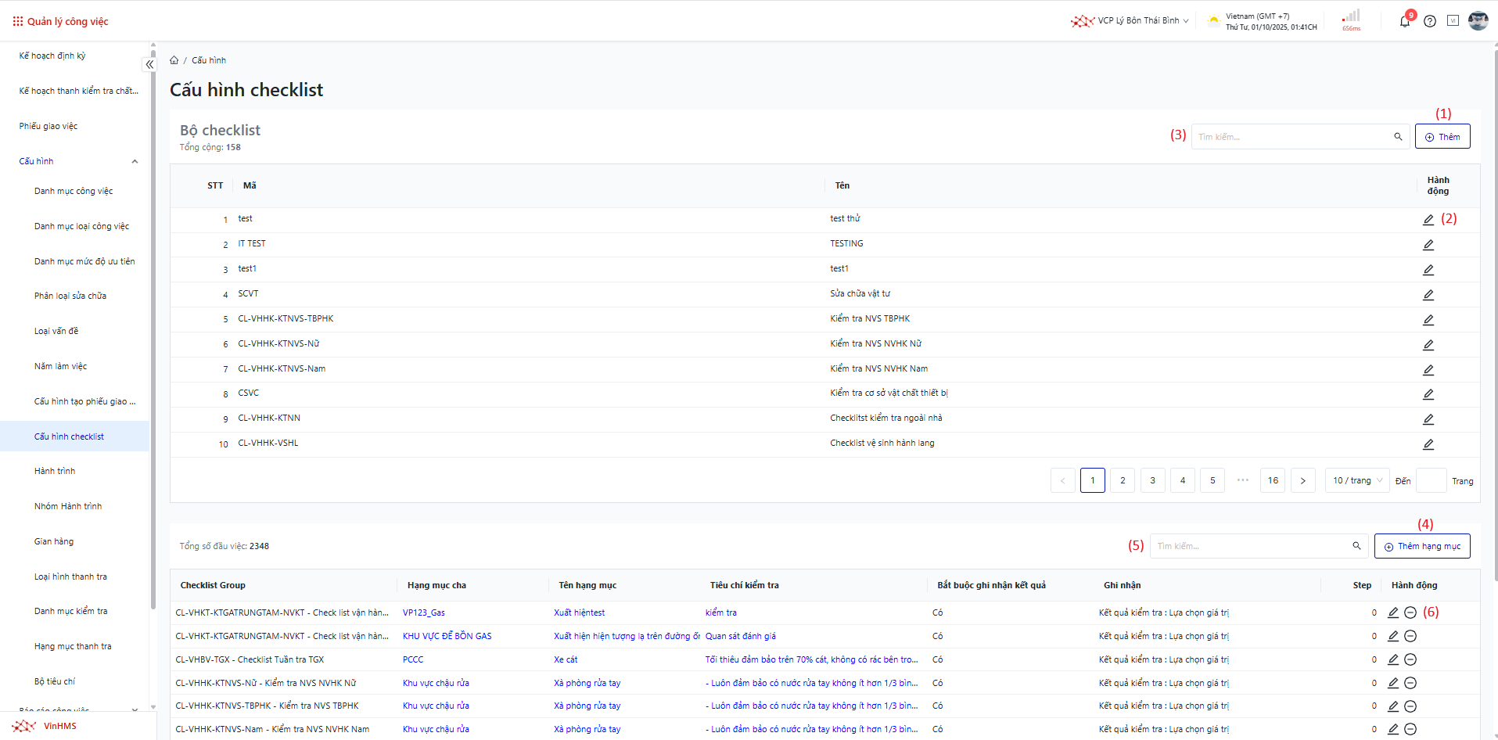
Task: Click the help question mark icon
Action: [x=1430, y=21]
